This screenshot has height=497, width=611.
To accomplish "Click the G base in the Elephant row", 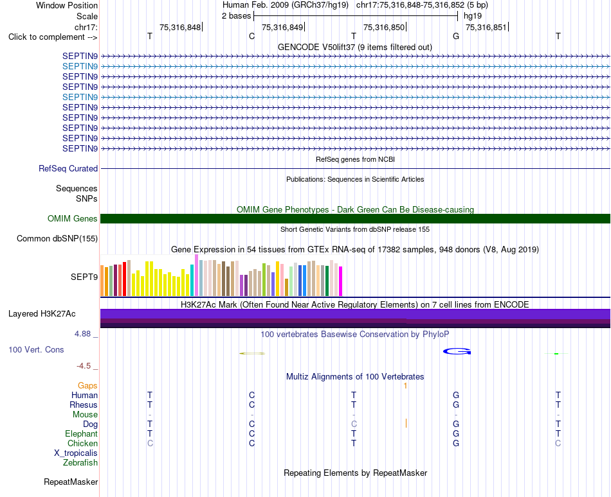I will click(456, 433).
